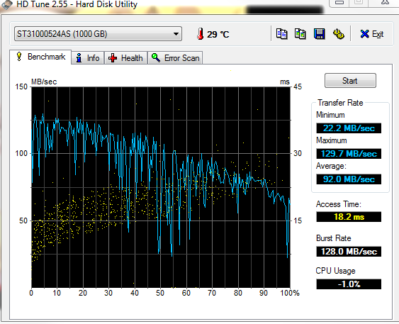Image resolution: width=399 pixels, height=324 pixels.
Task: Click the blue X Exit icon
Action: pyautogui.click(x=364, y=34)
